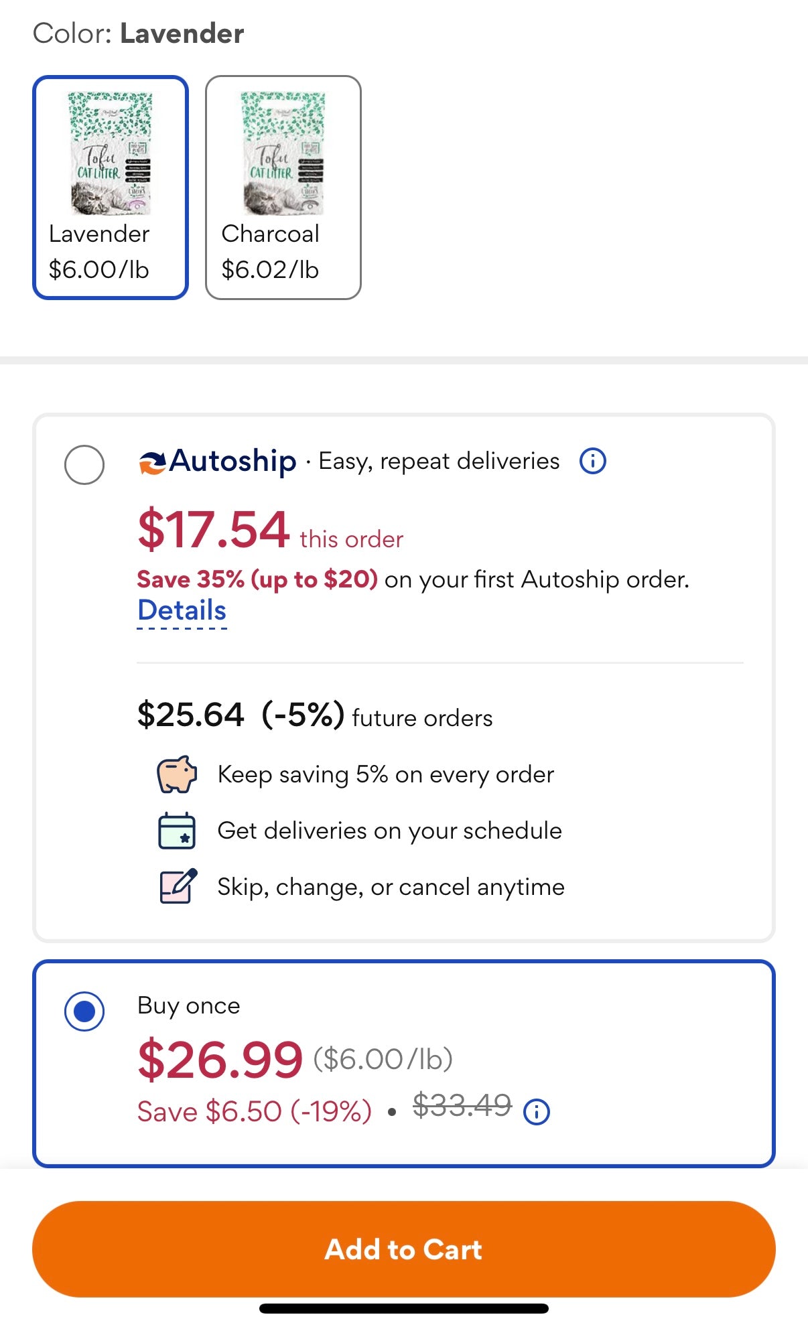Viewport: 808px width, 1329px height.
Task: Open the Autoship Details link
Action: pyautogui.click(x=182, y=610)
